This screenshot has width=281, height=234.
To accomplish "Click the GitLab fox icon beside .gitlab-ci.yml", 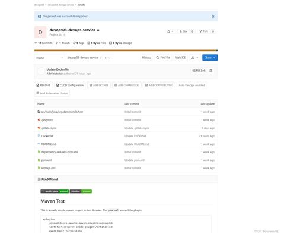I will pos(39,128).
